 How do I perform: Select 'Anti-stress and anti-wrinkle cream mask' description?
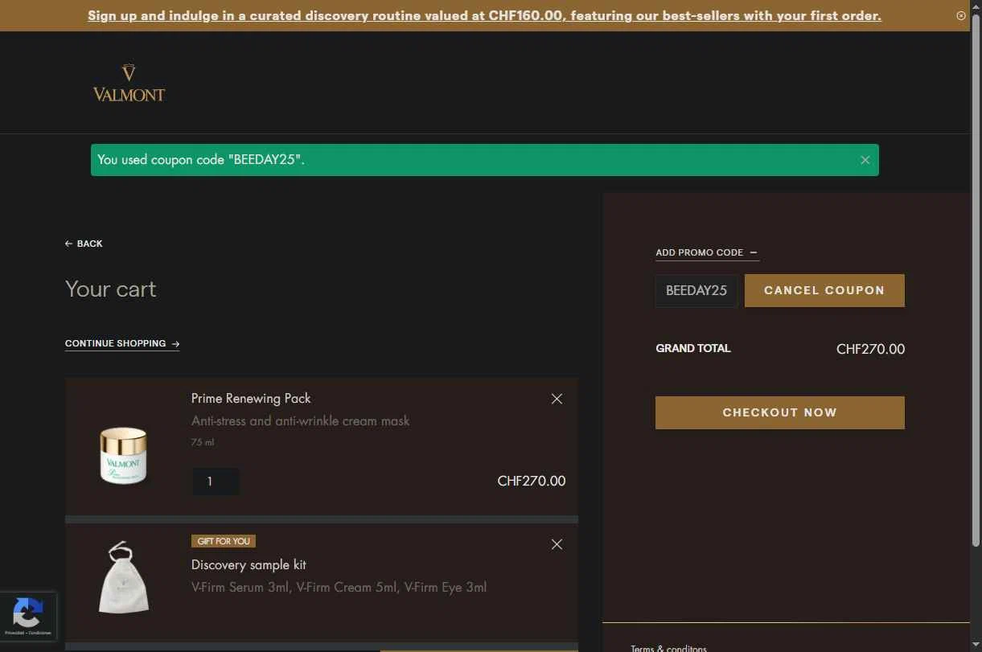point(300,420)
